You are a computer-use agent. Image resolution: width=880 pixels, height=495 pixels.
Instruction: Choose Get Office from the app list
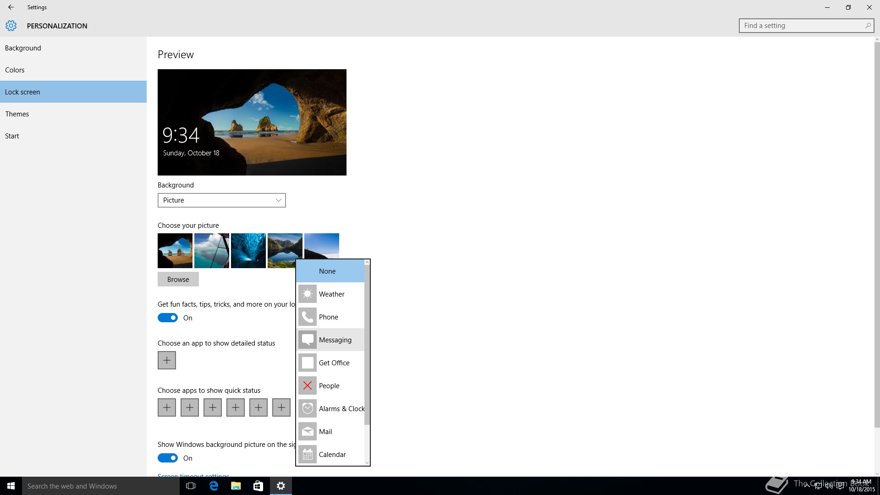(330, 363)
